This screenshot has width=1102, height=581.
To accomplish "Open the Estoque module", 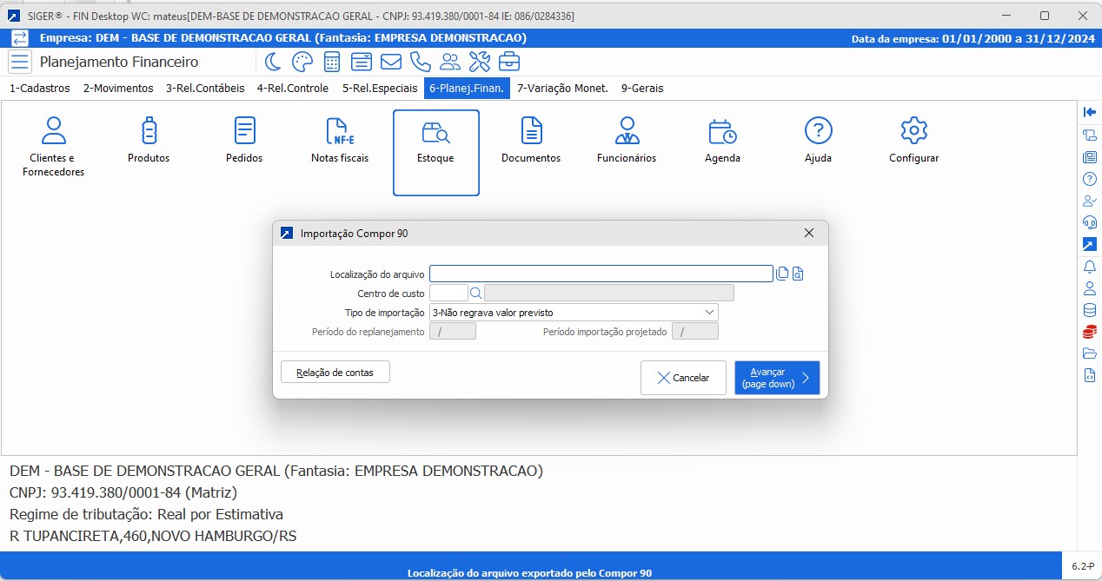I will [x=435, y=153].
